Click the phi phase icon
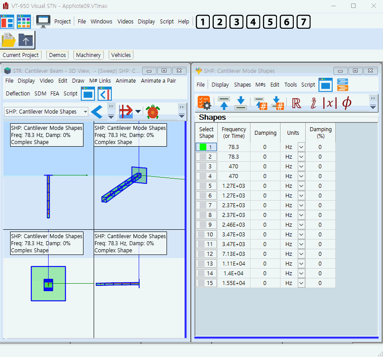The width and height of the screenshot is (383, 357). (x=347, y=103)
